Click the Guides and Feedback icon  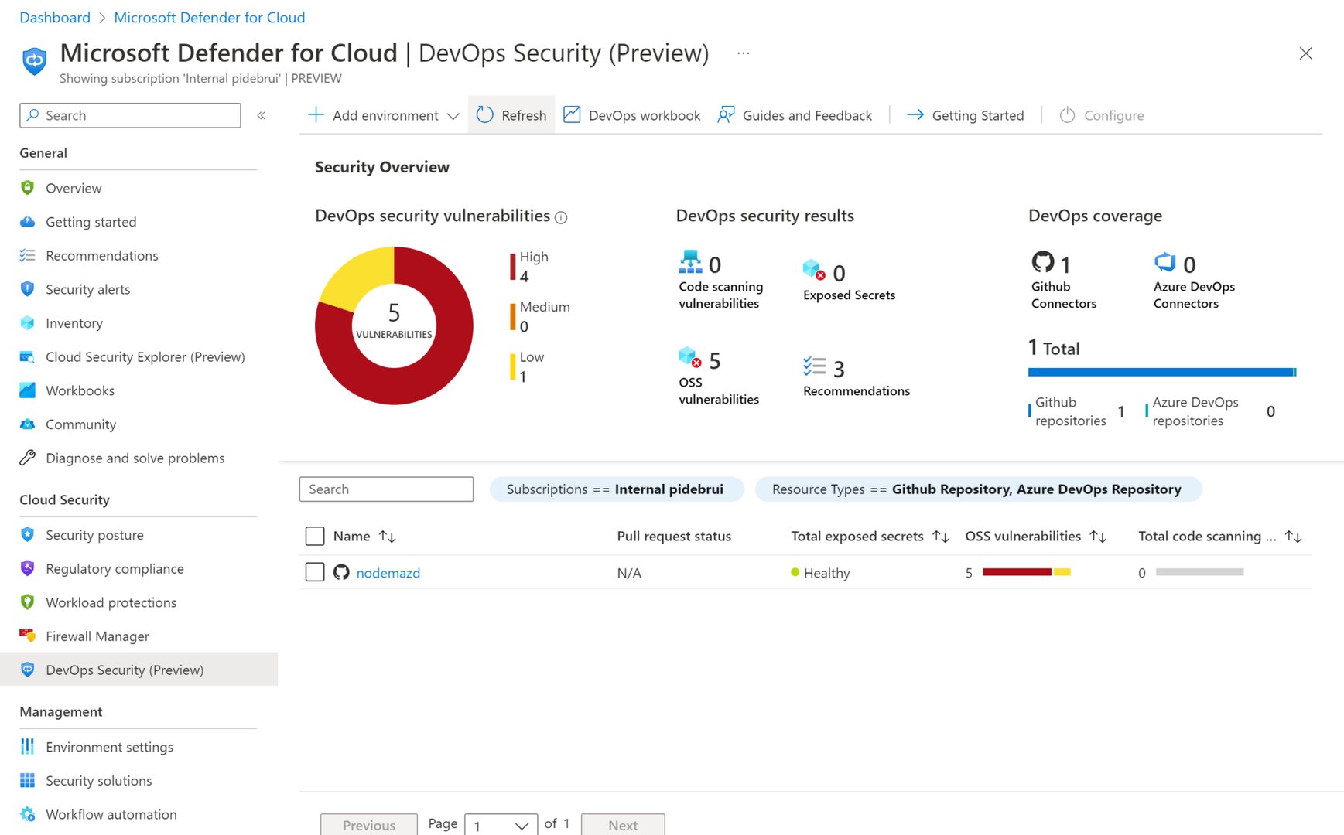[726, 115]
